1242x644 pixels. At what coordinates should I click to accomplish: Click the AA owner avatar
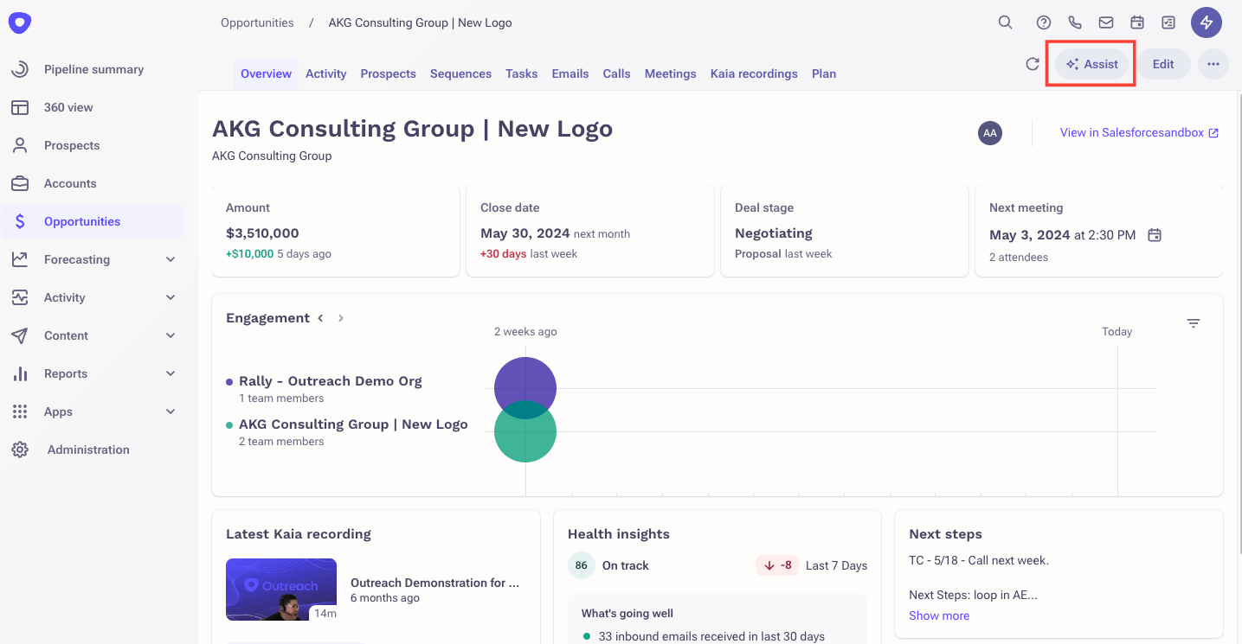click(990, 132)
